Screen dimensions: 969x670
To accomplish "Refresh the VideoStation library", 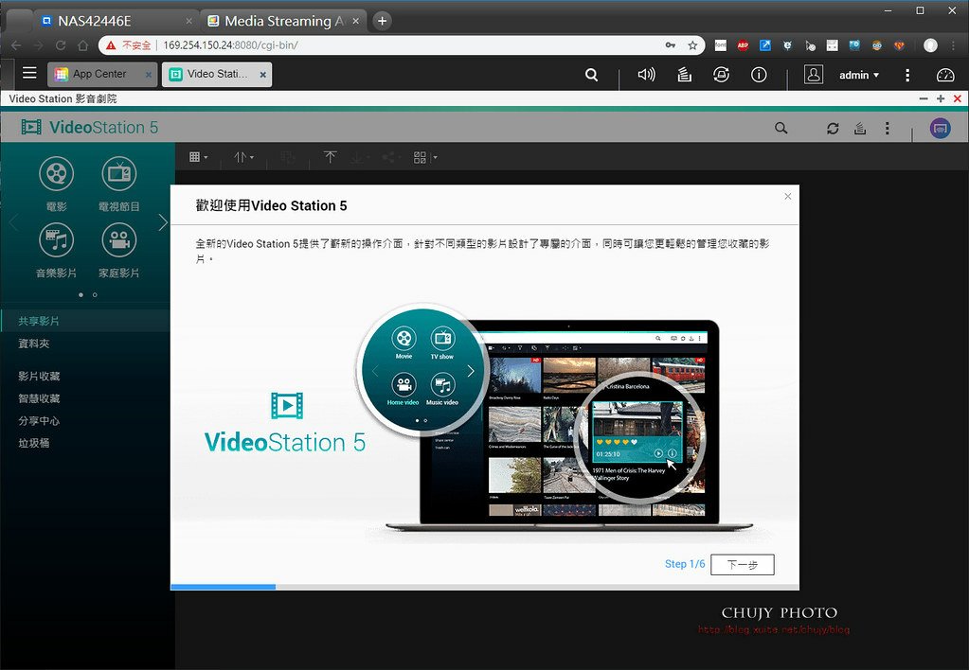I will pos(833,128).
